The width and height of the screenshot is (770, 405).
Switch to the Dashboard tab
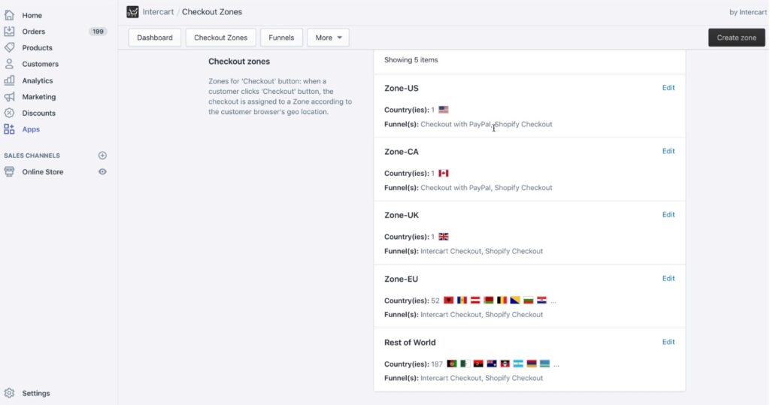pos(155,38)
